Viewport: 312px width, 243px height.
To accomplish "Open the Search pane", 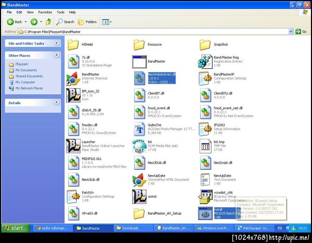I will tap(65, 22).
